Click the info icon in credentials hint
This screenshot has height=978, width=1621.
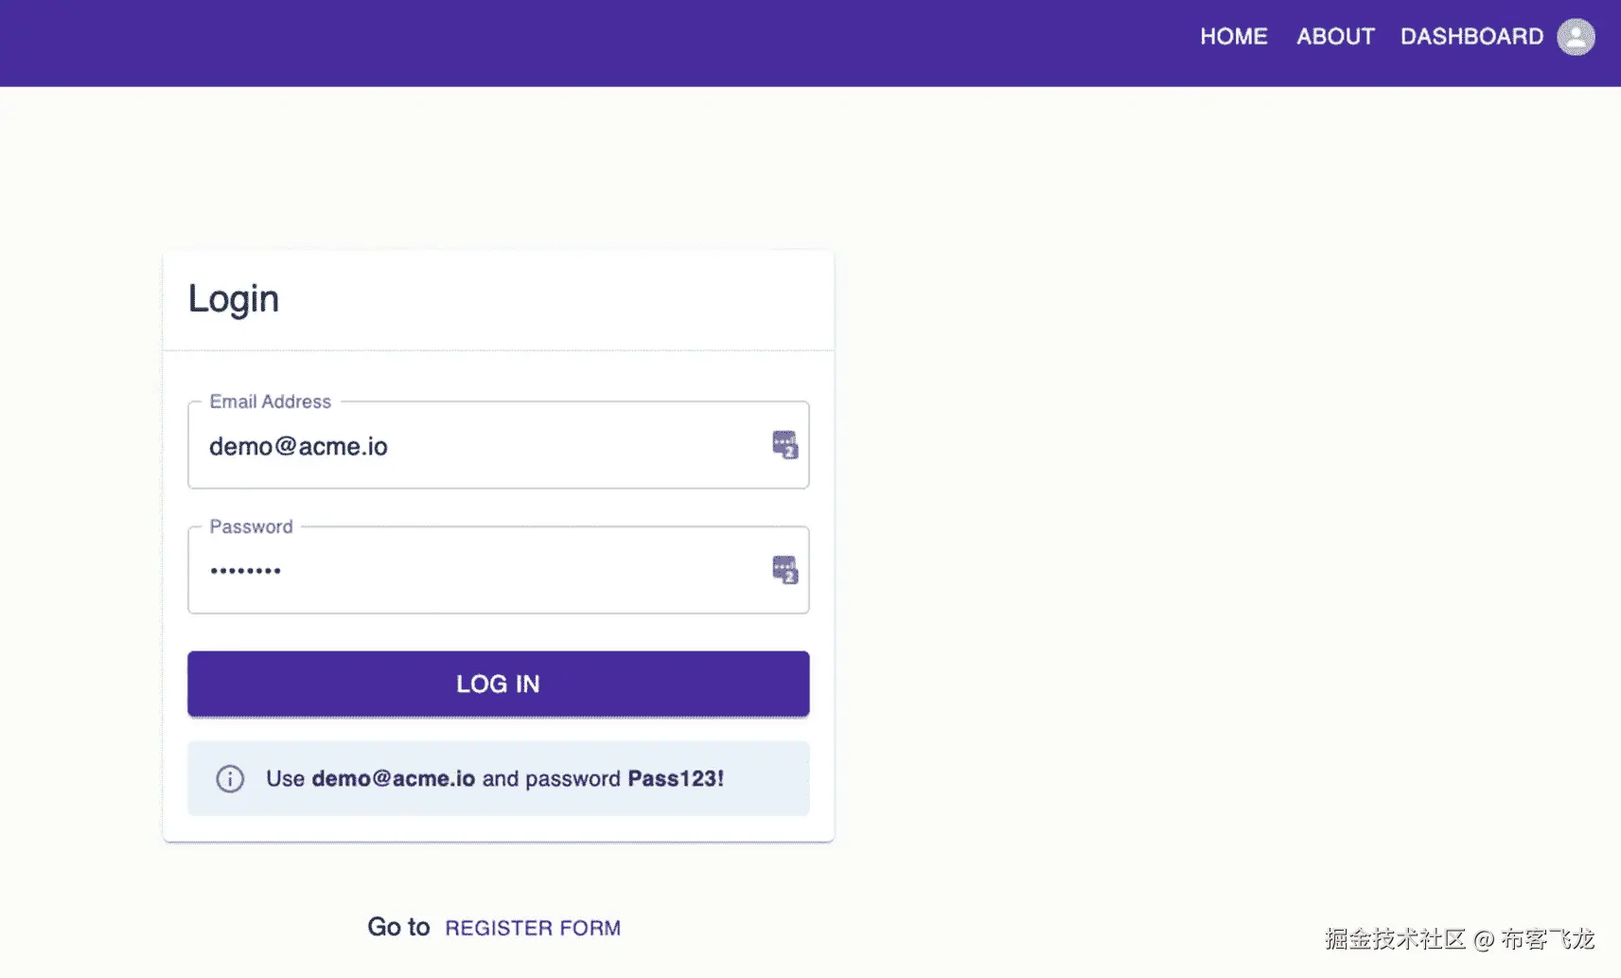[230, 778]
